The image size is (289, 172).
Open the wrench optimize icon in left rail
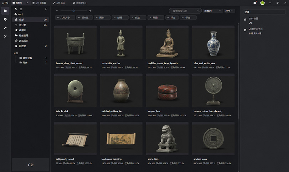(x=5, y=28)
